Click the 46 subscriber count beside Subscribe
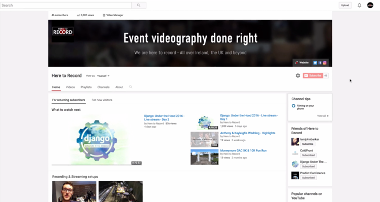This screenshot has width=380, height=202. 326,75
